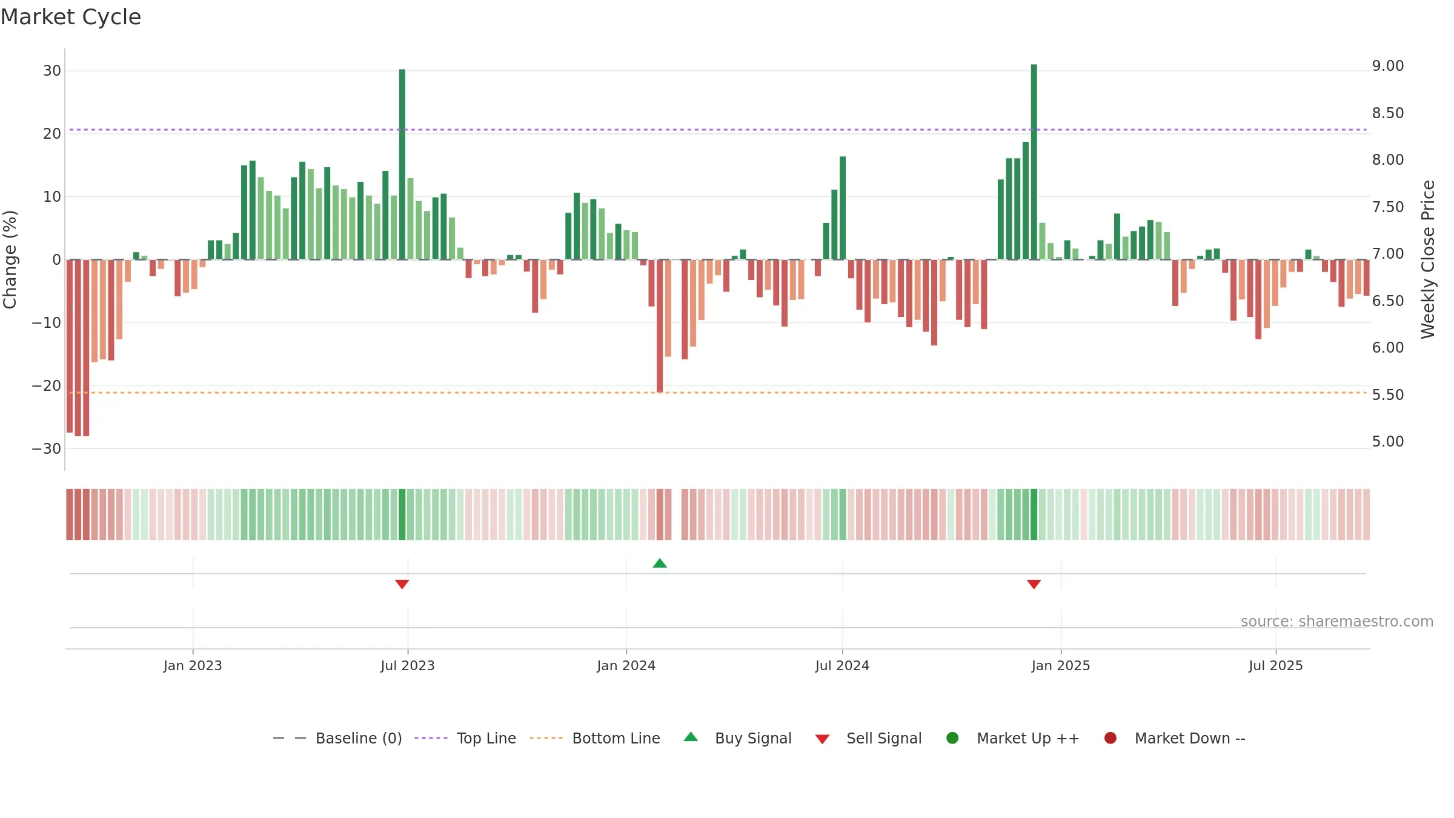The height and width of the screenshot is (818, 1454).
Task: Click the tallest green bar before Jan 2025
Action: (x=1034, y=162)
